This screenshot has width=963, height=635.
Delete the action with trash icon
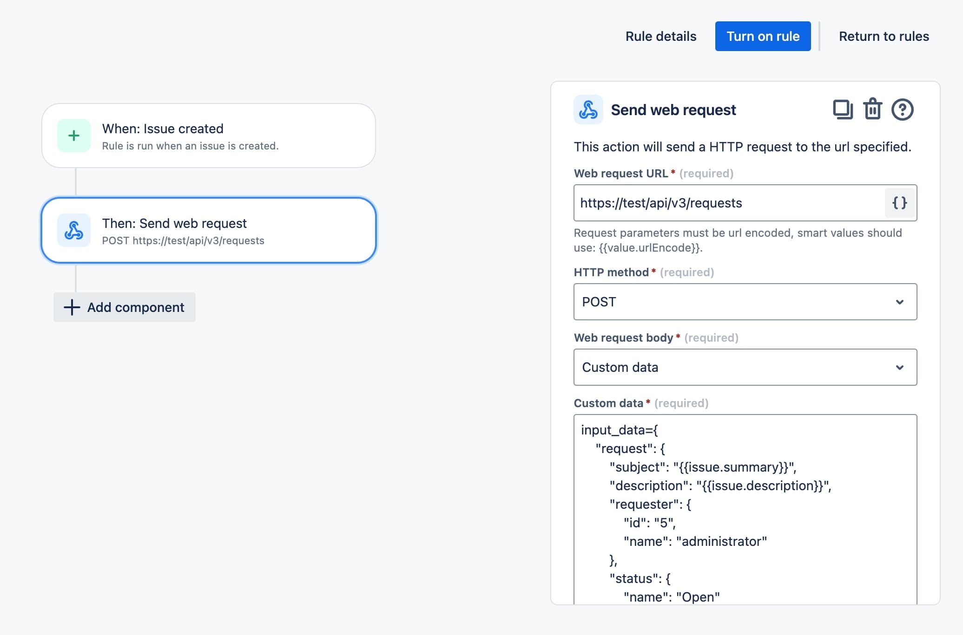tap(872, 110)
